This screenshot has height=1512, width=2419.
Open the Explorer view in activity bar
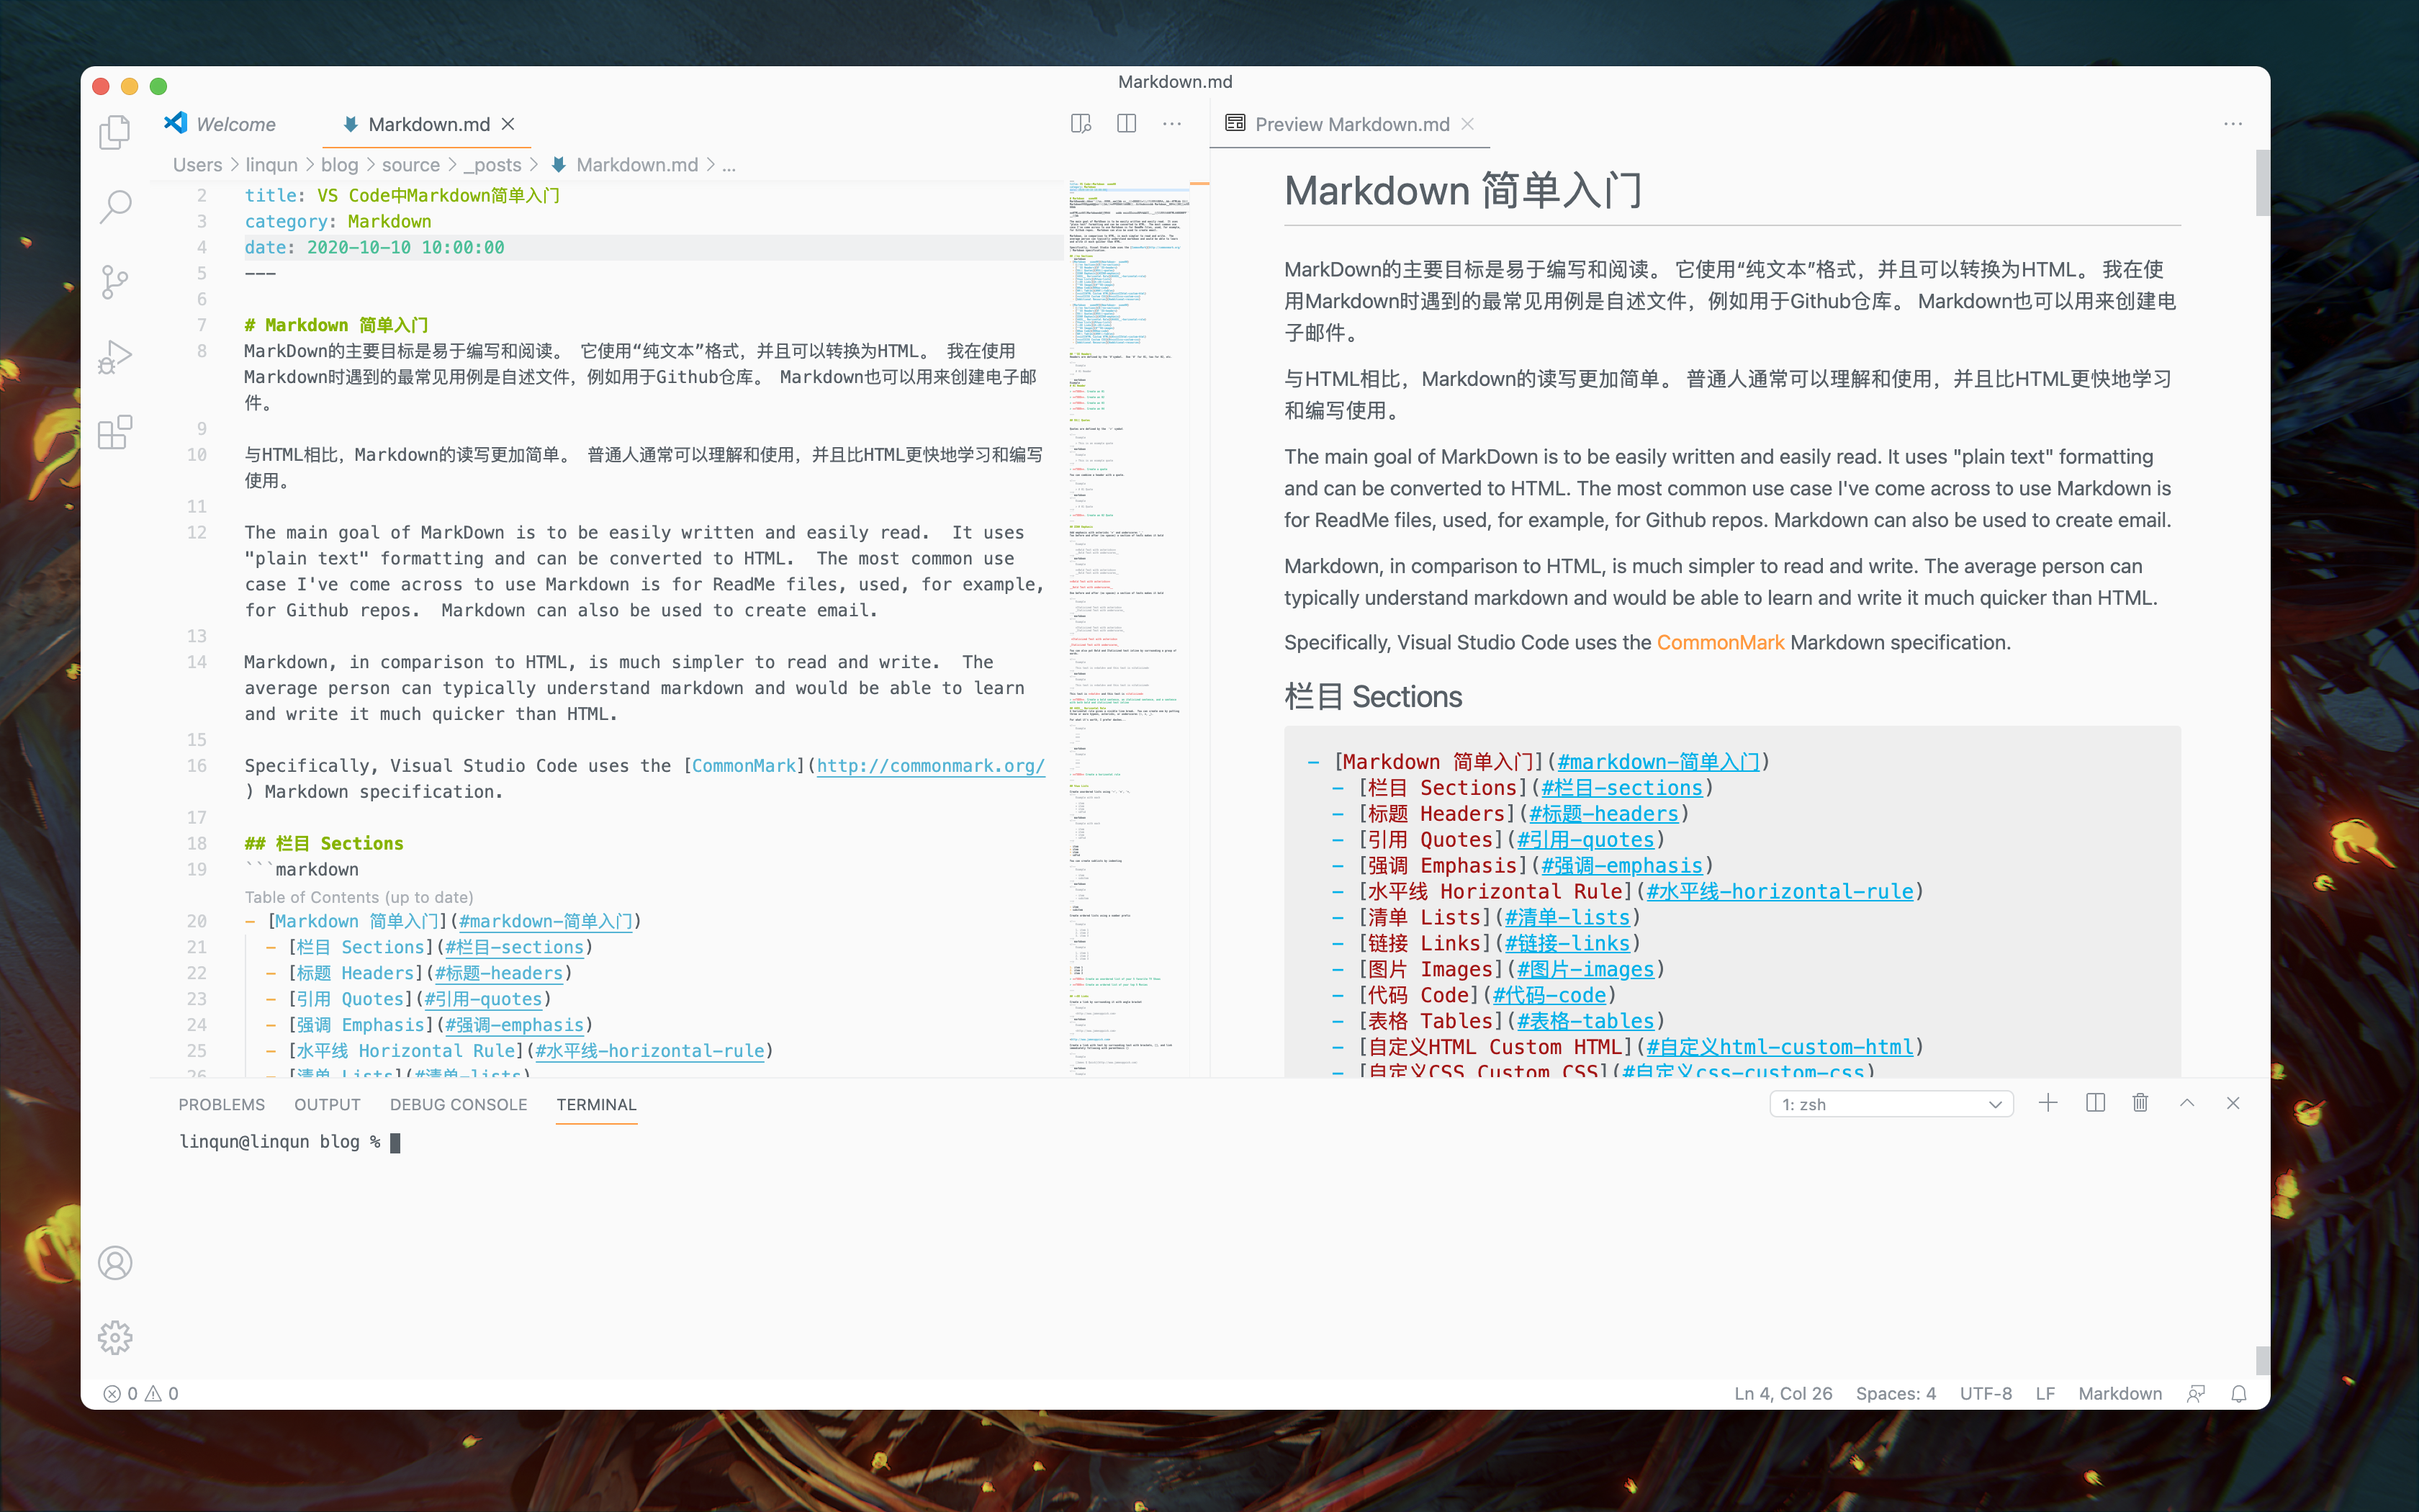pyautogui.click(x=115, y=132)
